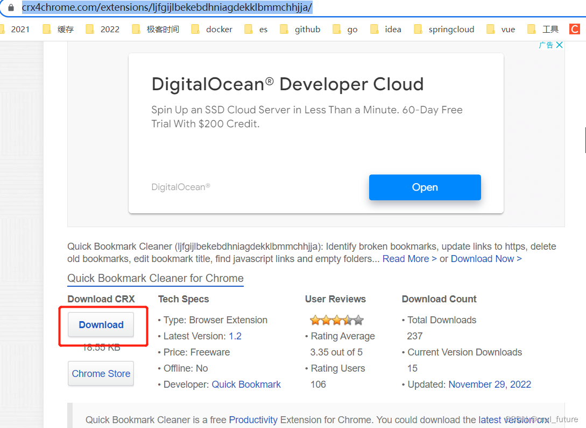Viewport: 586px width, 428px height.
Task: Click the Download CRX button
Action: (x=101, y=325)
